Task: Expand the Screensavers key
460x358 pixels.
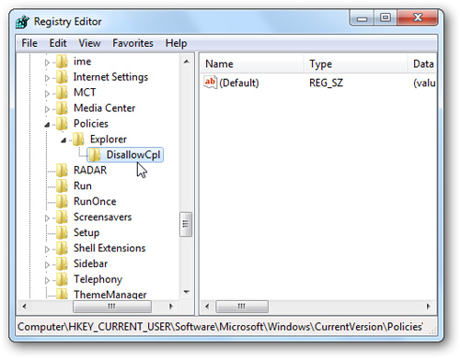Action: pos(47,218)
